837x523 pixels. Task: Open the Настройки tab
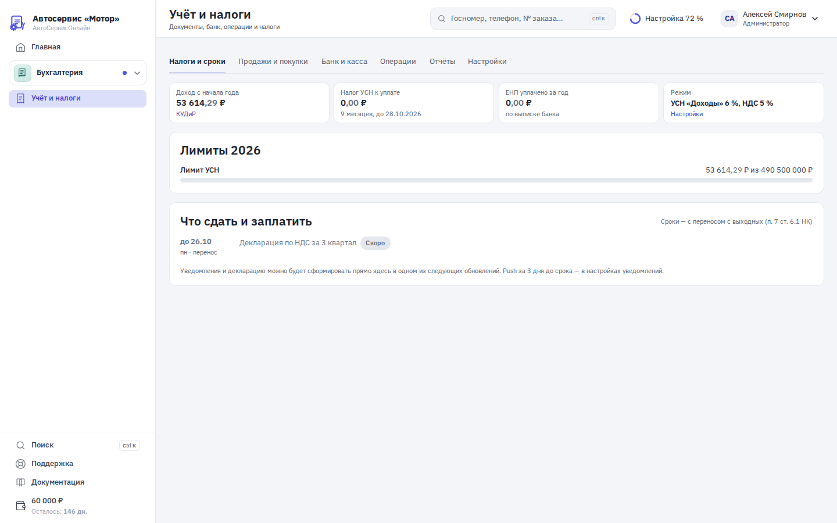point(487,62)
